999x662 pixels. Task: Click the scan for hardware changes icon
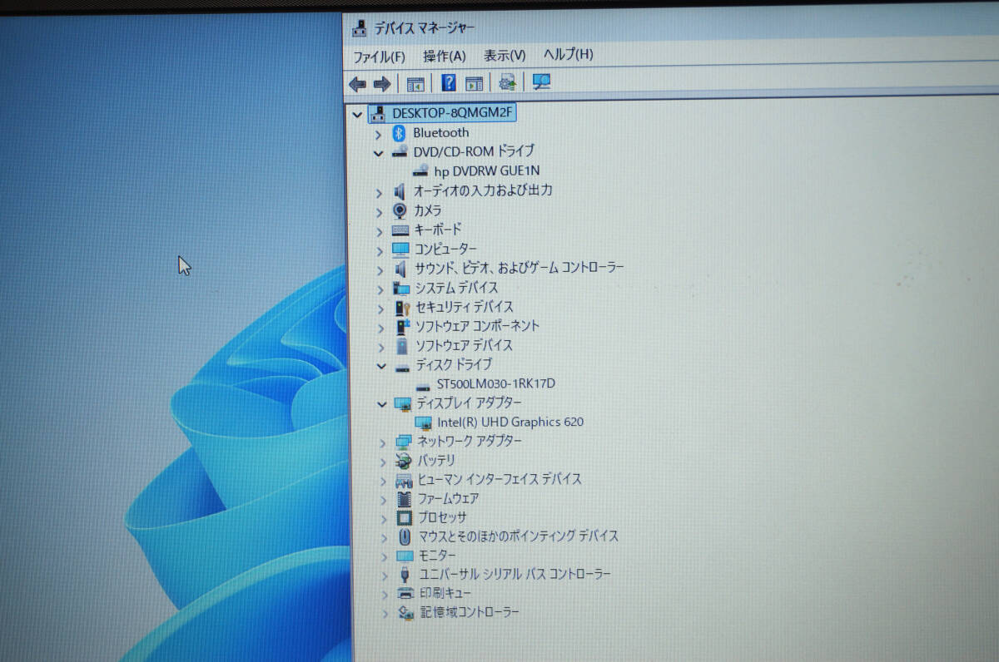pyautogui.click(x=542, y=82)
